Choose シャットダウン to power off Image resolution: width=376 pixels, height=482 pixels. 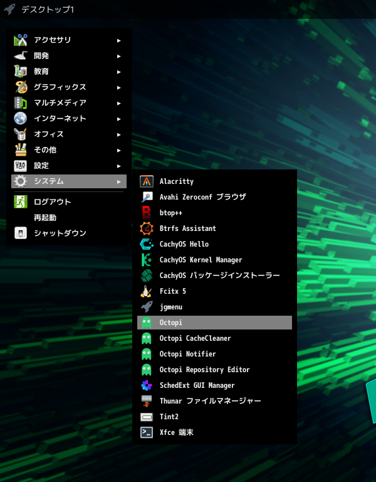[x=69, y=233]
